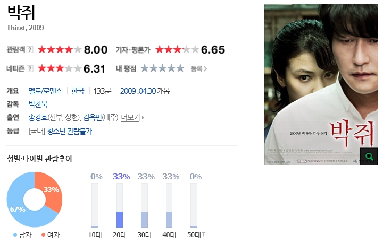Open the 멜로/로맨스 genre link
This screenshot has width=383, height=244.
45,91
